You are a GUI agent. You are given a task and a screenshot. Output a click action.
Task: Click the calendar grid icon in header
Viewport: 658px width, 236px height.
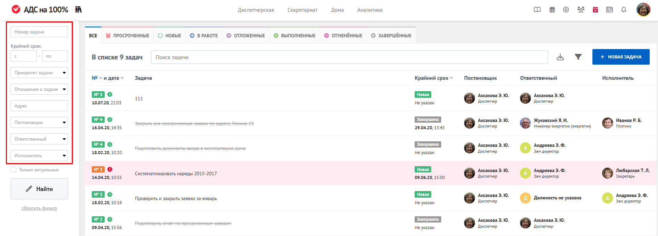click(552, 10)
